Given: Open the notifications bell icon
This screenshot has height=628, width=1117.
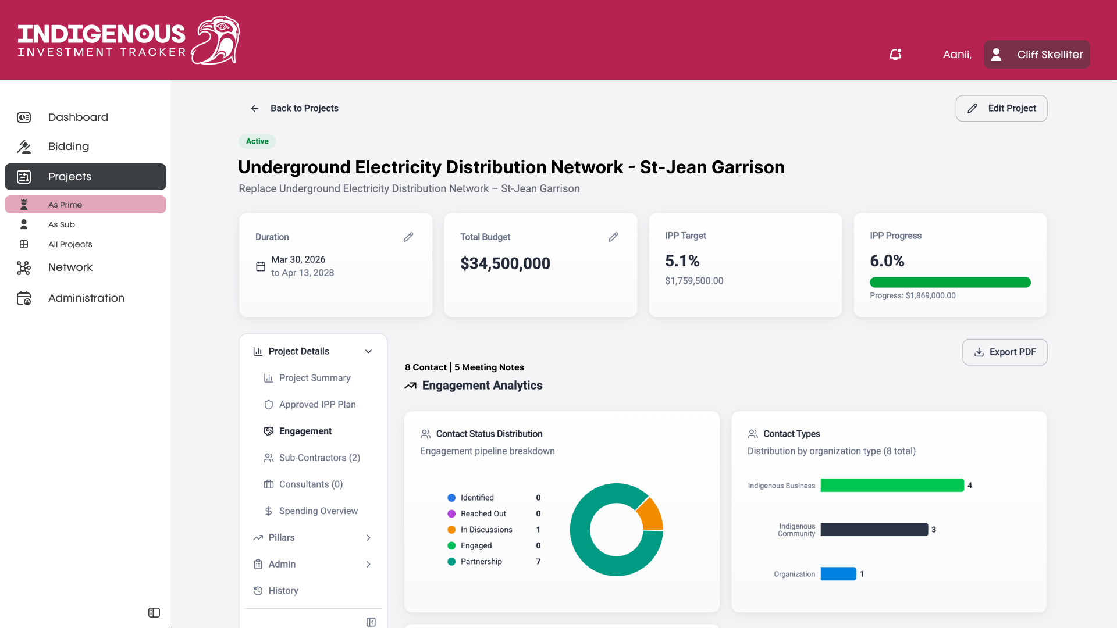Looking at the screenshot, I should [x=895, y=54].
